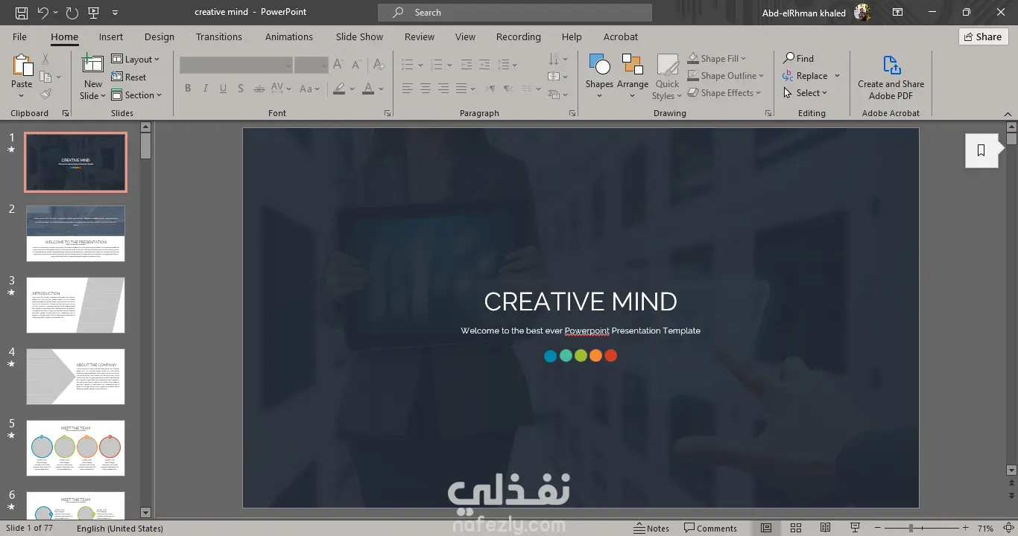Align text to the left

point(408,89)
